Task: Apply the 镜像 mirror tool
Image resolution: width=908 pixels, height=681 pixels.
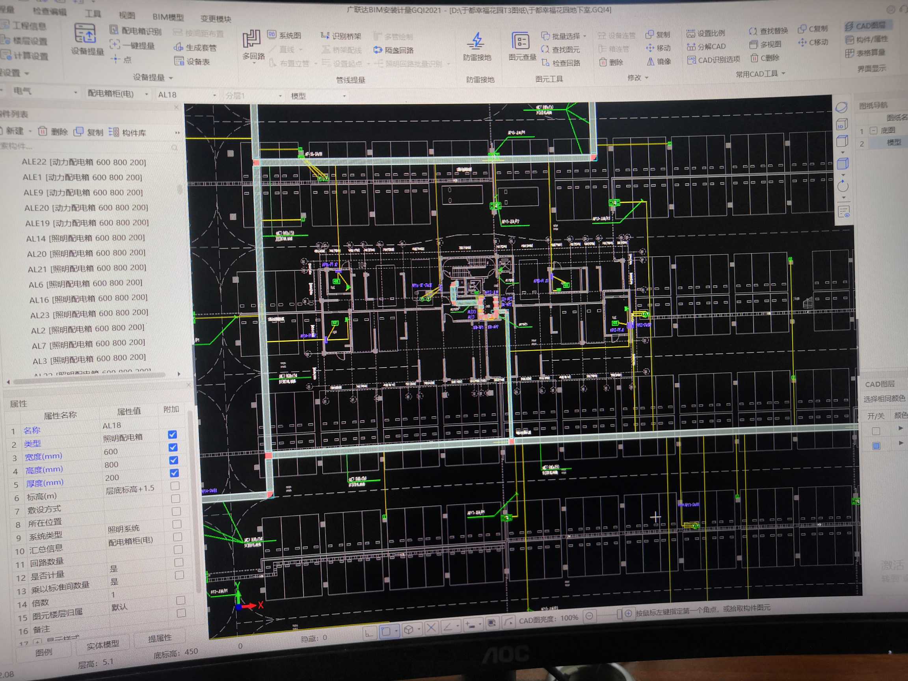Action: point(659,61)
